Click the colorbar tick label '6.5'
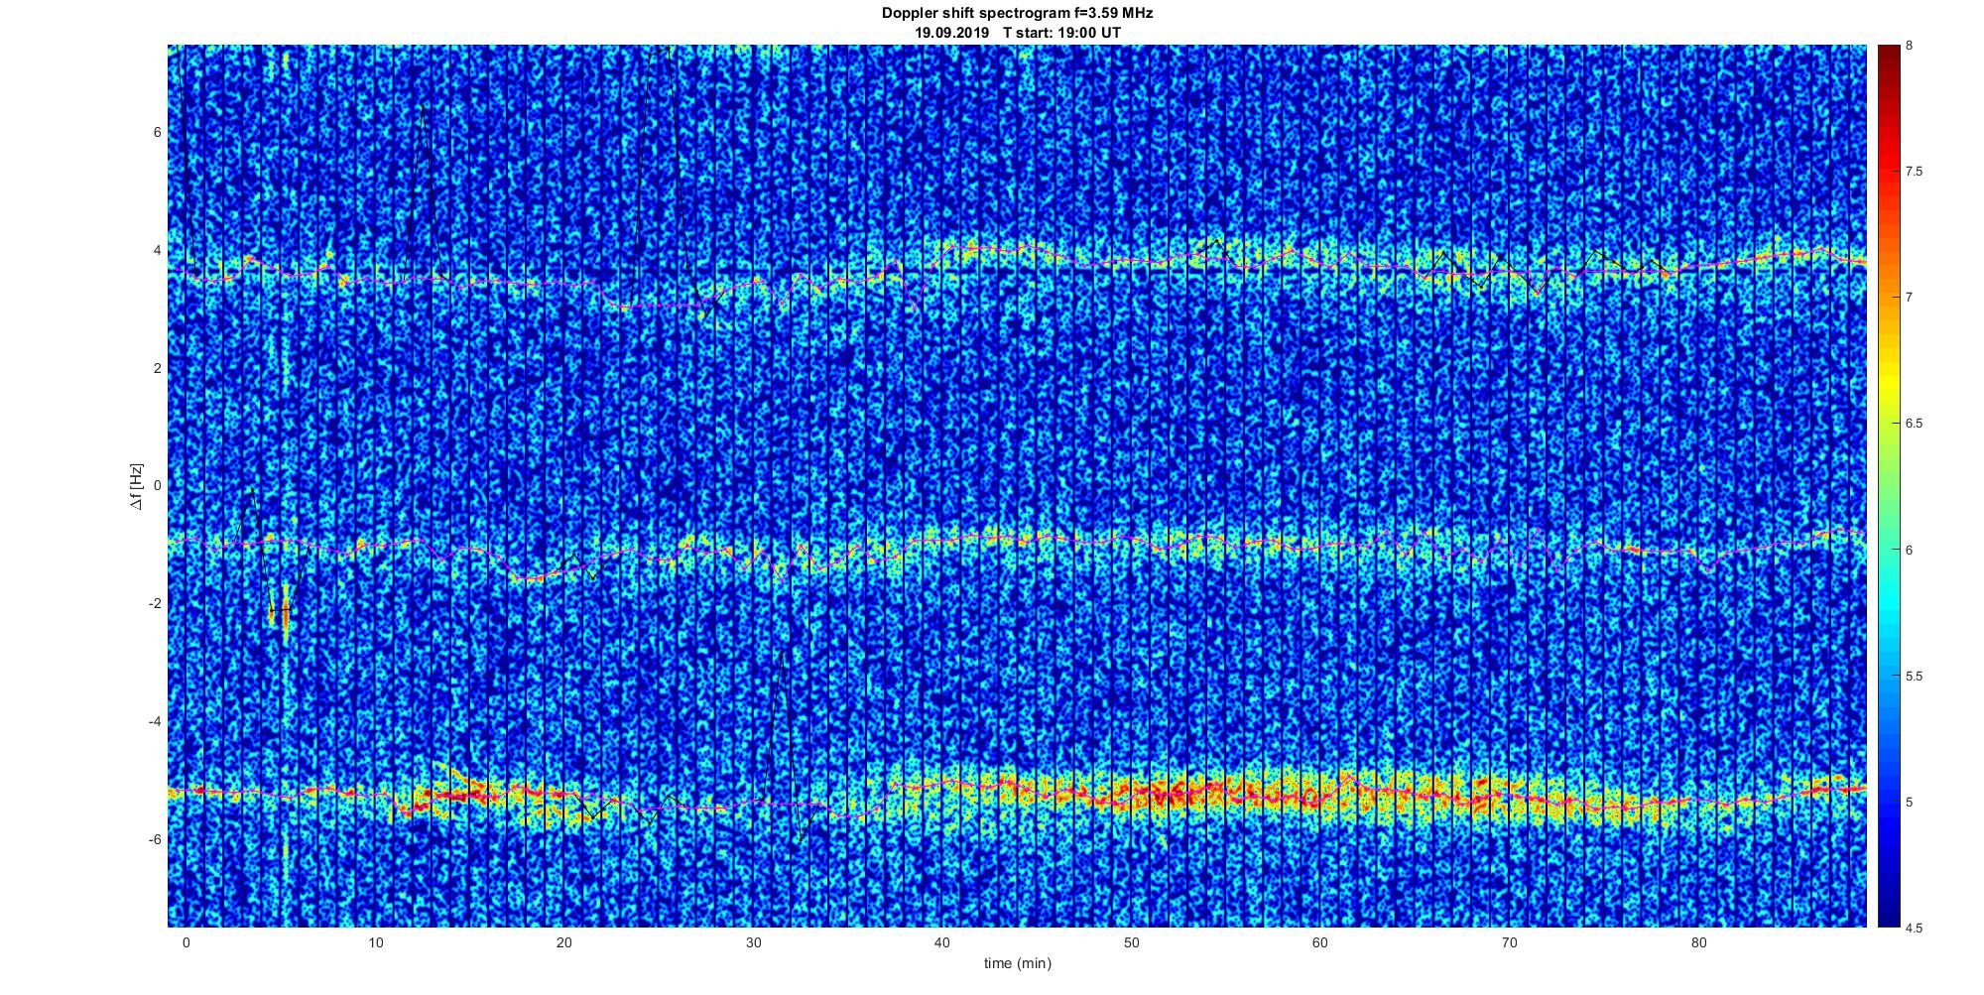This screenshot has height=995, width=1984. click(1915, 424)
